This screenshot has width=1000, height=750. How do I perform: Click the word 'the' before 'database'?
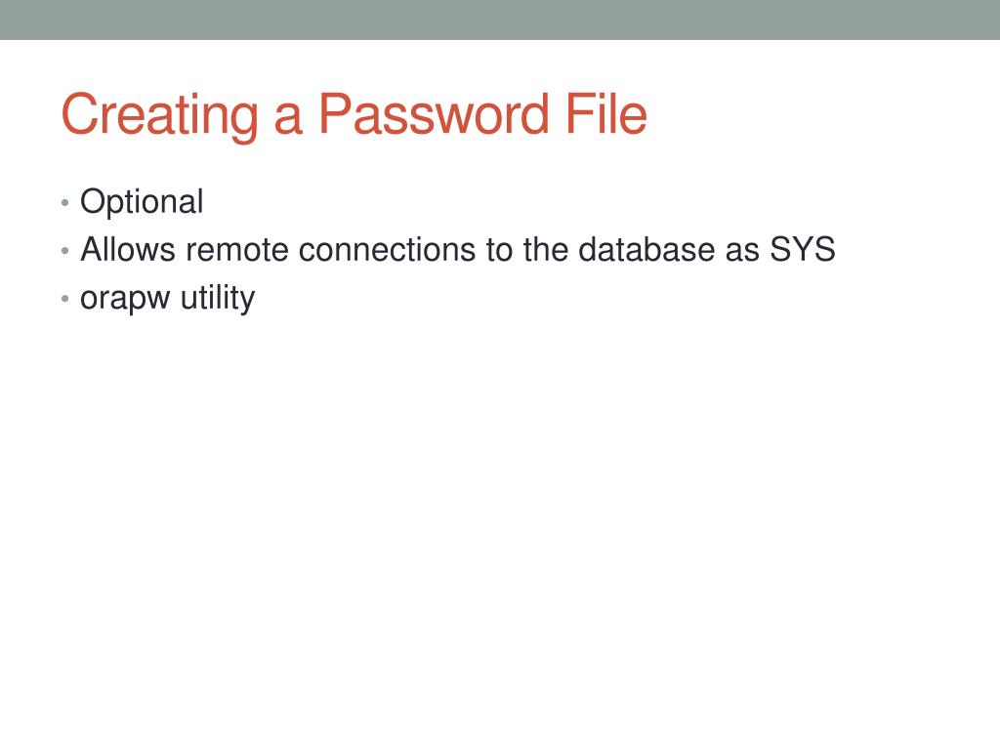click(545, 249)
